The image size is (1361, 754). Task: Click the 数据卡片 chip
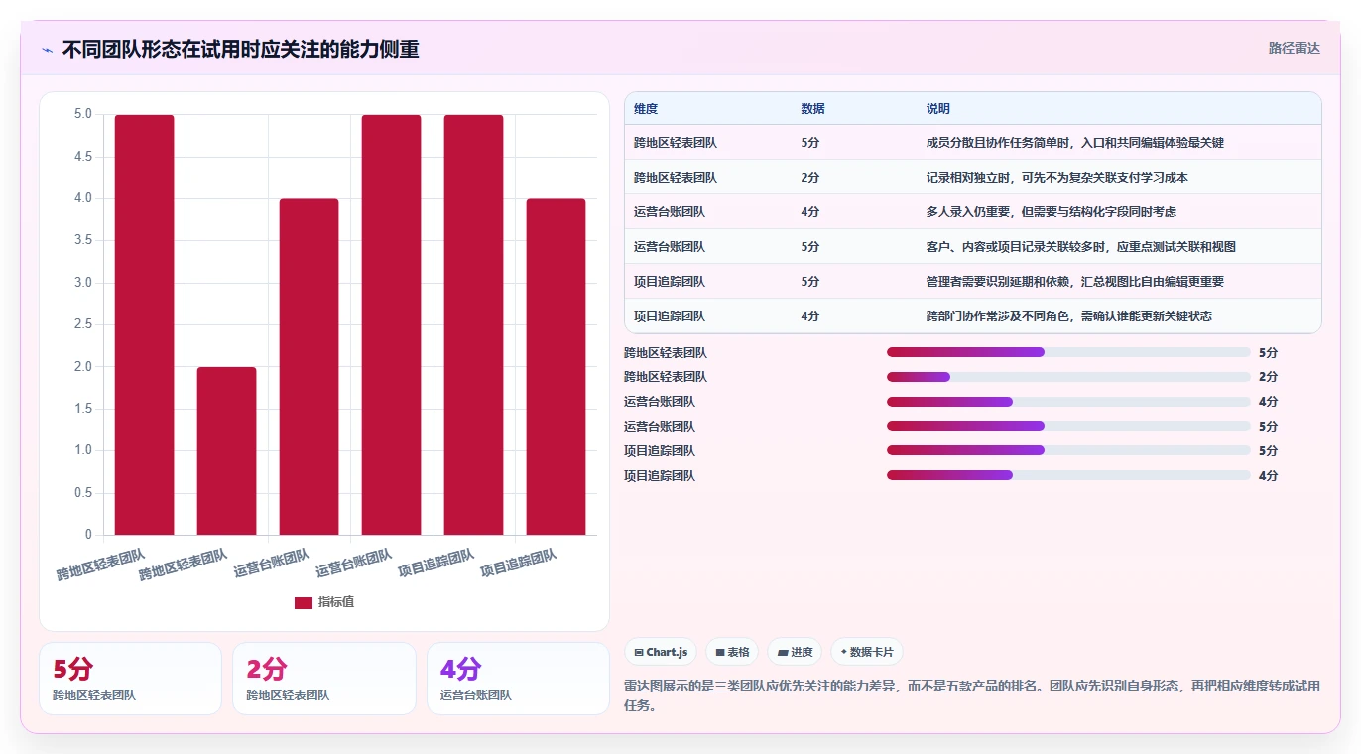pyautogui.click(x=867, y=652)
